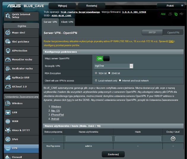187x159 pixels.
Task: Open Firewall menu item
Action: (21, 156)
